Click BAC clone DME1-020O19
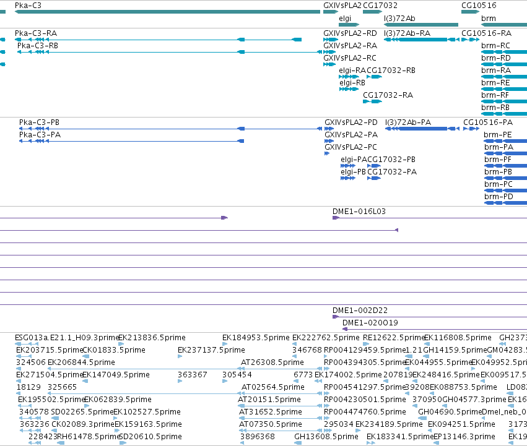 [x=435, y=329]
